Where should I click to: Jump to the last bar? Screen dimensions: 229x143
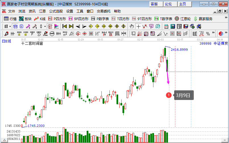point(71,27)
